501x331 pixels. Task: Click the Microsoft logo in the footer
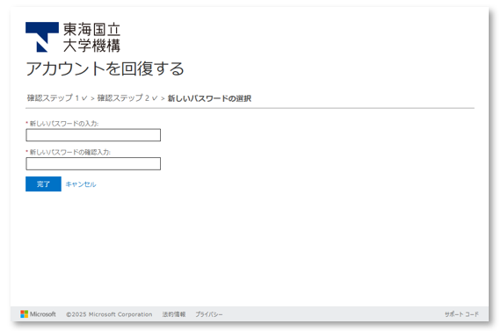[x=38, y=314]
